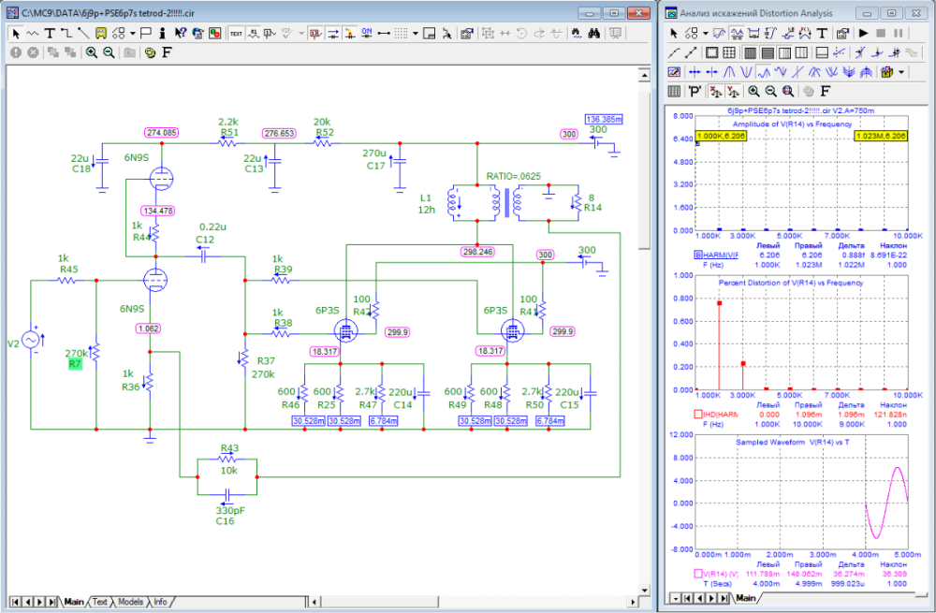This screenshot has height=613, width=936.
Task: Open dropdown next to the toolbox icon
Action: (x=901, y=71)
